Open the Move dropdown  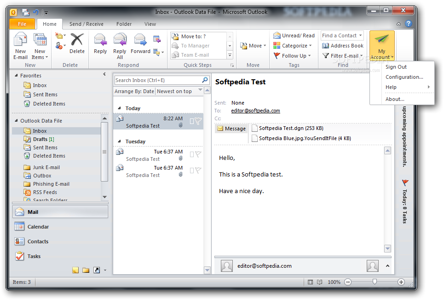click(253, 46)
